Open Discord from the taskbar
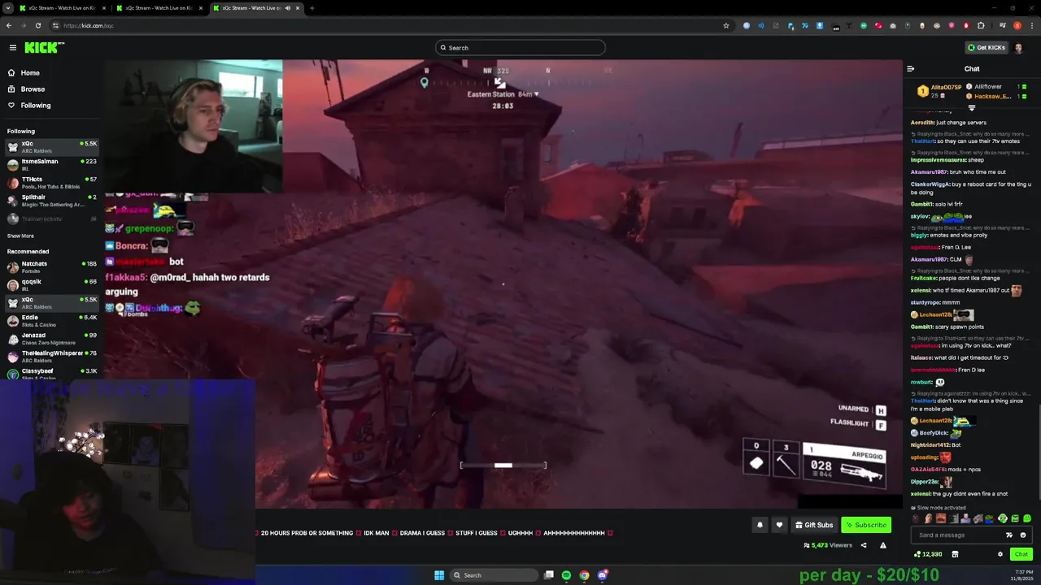This screenshot has height=585, width=1041. click(x=603, y=575)
